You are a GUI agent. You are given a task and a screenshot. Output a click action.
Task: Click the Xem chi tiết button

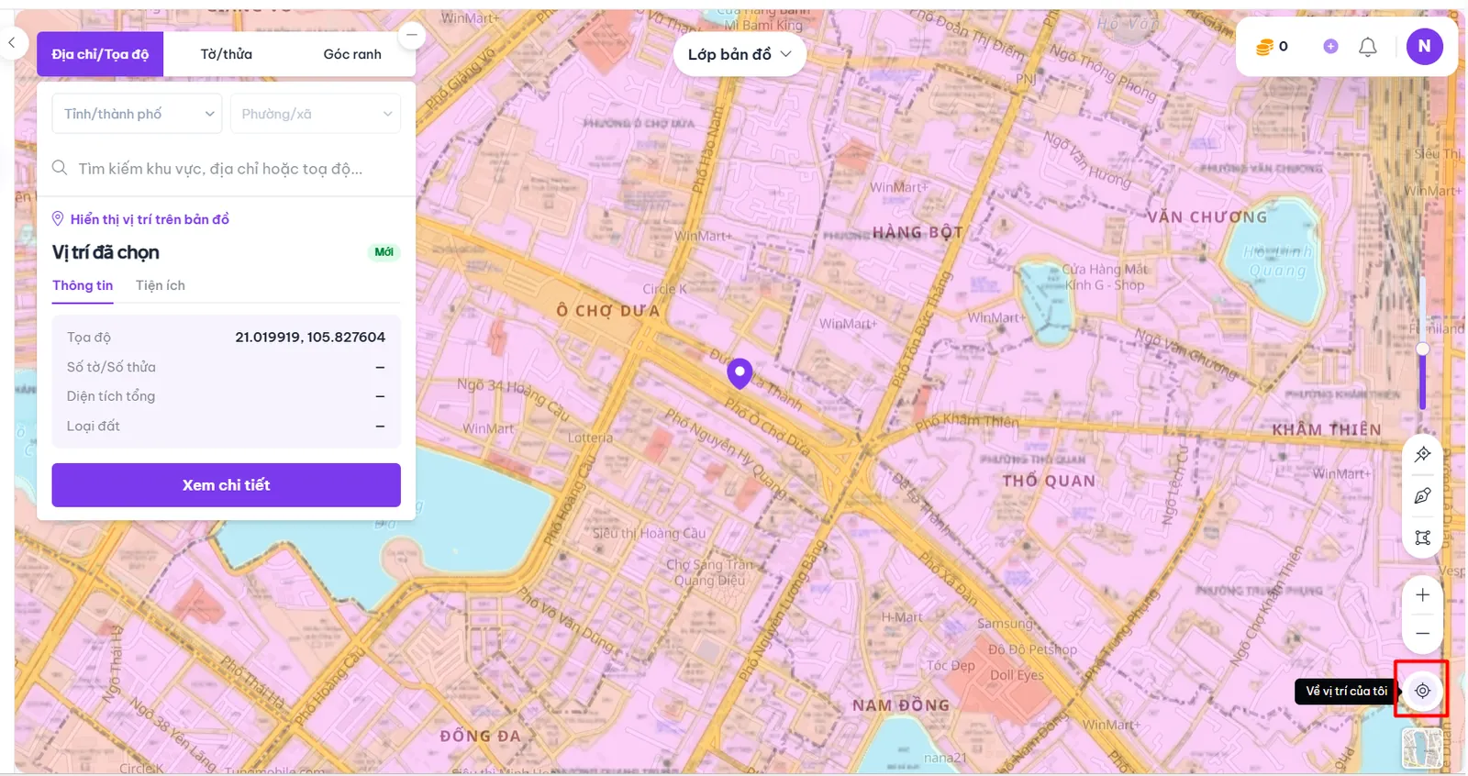[x=227, y=485]
